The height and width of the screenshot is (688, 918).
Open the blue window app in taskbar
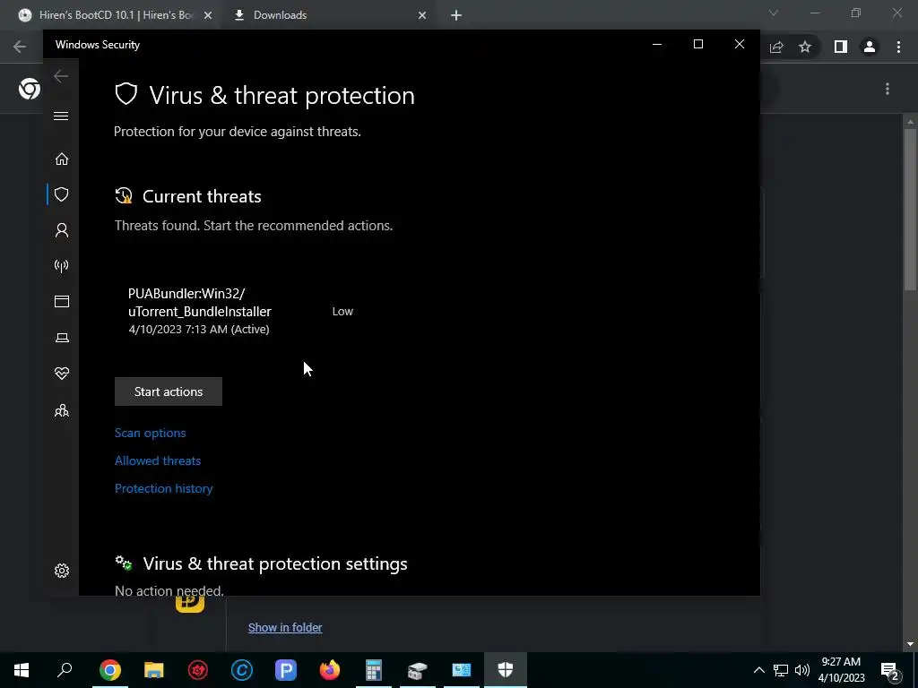point(462,670)
